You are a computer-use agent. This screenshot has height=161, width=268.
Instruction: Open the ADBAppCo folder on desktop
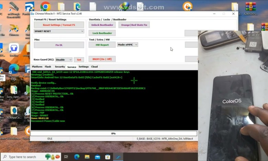point(14,112)
